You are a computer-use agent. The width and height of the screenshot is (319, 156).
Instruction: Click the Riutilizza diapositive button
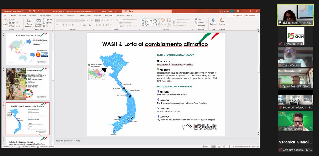click(x=39, y=23)
